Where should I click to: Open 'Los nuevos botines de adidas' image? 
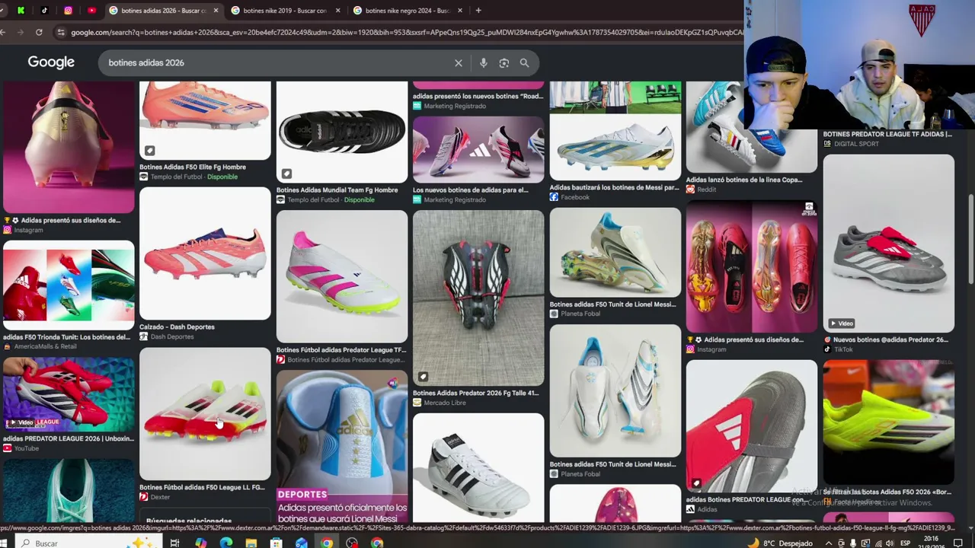[478, 149]
